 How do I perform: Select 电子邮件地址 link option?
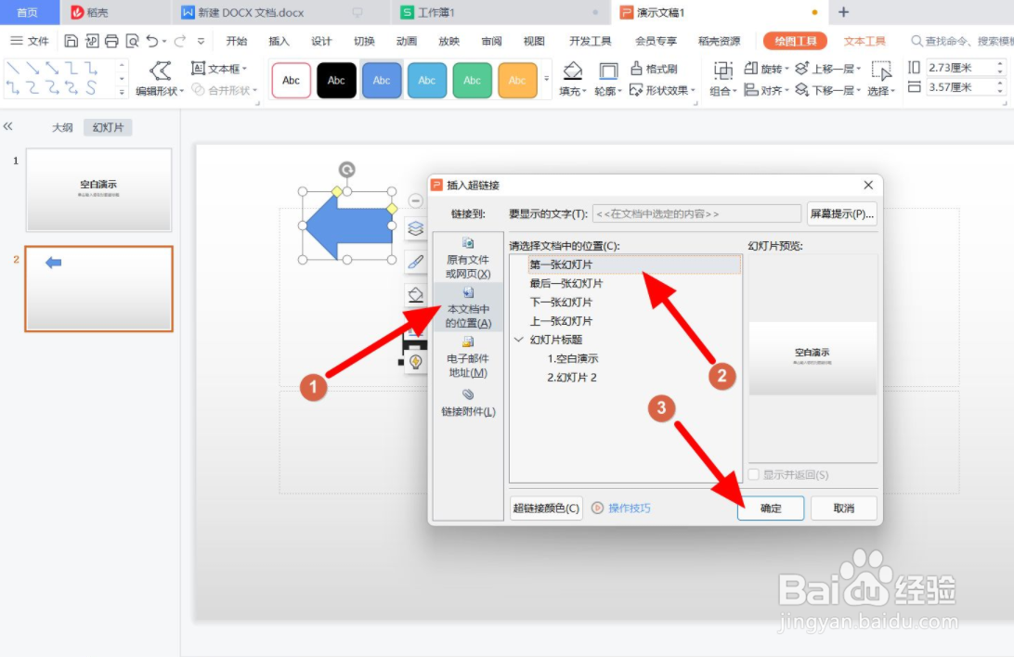(468, 357)
